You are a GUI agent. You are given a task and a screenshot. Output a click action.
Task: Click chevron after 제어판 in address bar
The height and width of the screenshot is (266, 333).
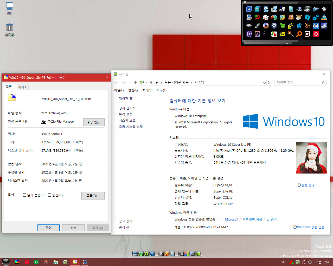coord(162,83)
